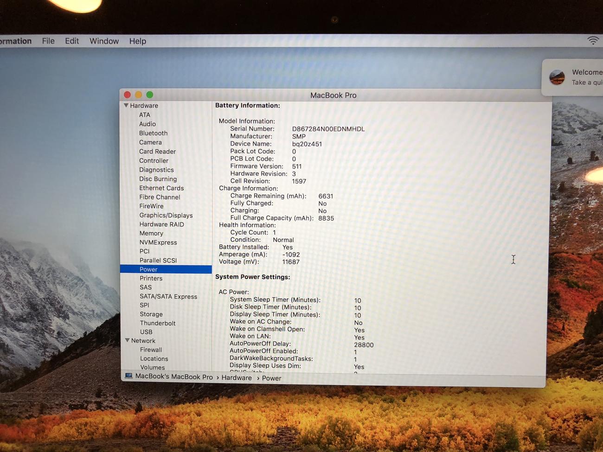The height and width of the screenshot is (452, 603).
Task: Select the highlighted Power item
Action: pos(166,269)
